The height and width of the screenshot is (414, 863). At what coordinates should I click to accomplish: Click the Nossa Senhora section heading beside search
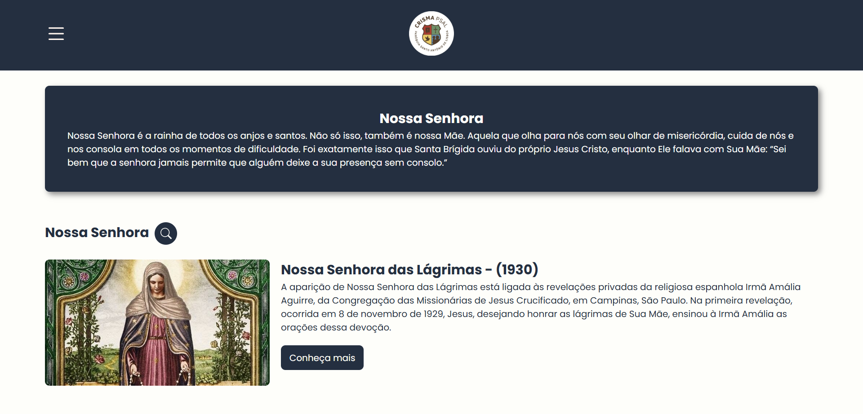pyautogui.click(x=97, y=233)
